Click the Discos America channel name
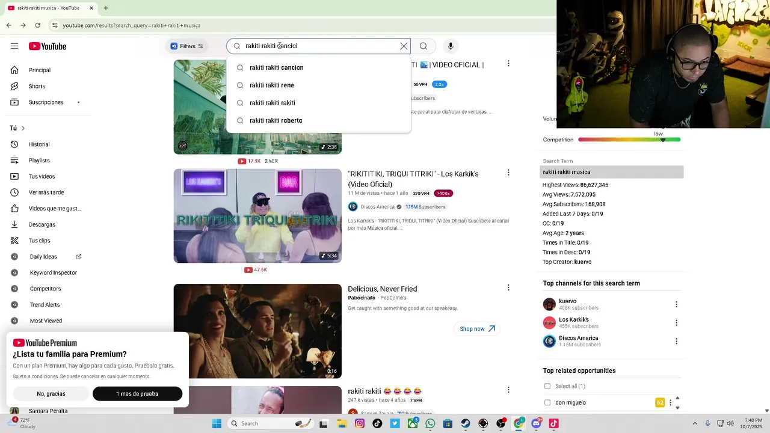Viewport: 770px width, 433px height. 377,207
